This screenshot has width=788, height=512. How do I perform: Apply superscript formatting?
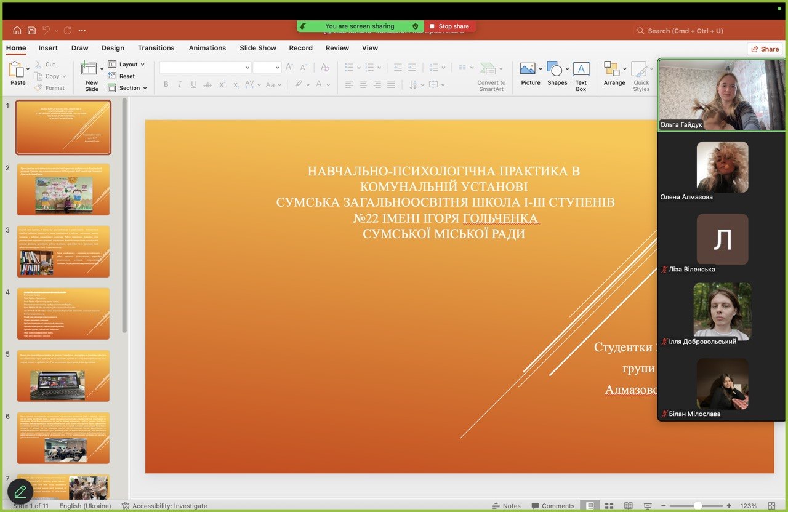pos(222,84)
